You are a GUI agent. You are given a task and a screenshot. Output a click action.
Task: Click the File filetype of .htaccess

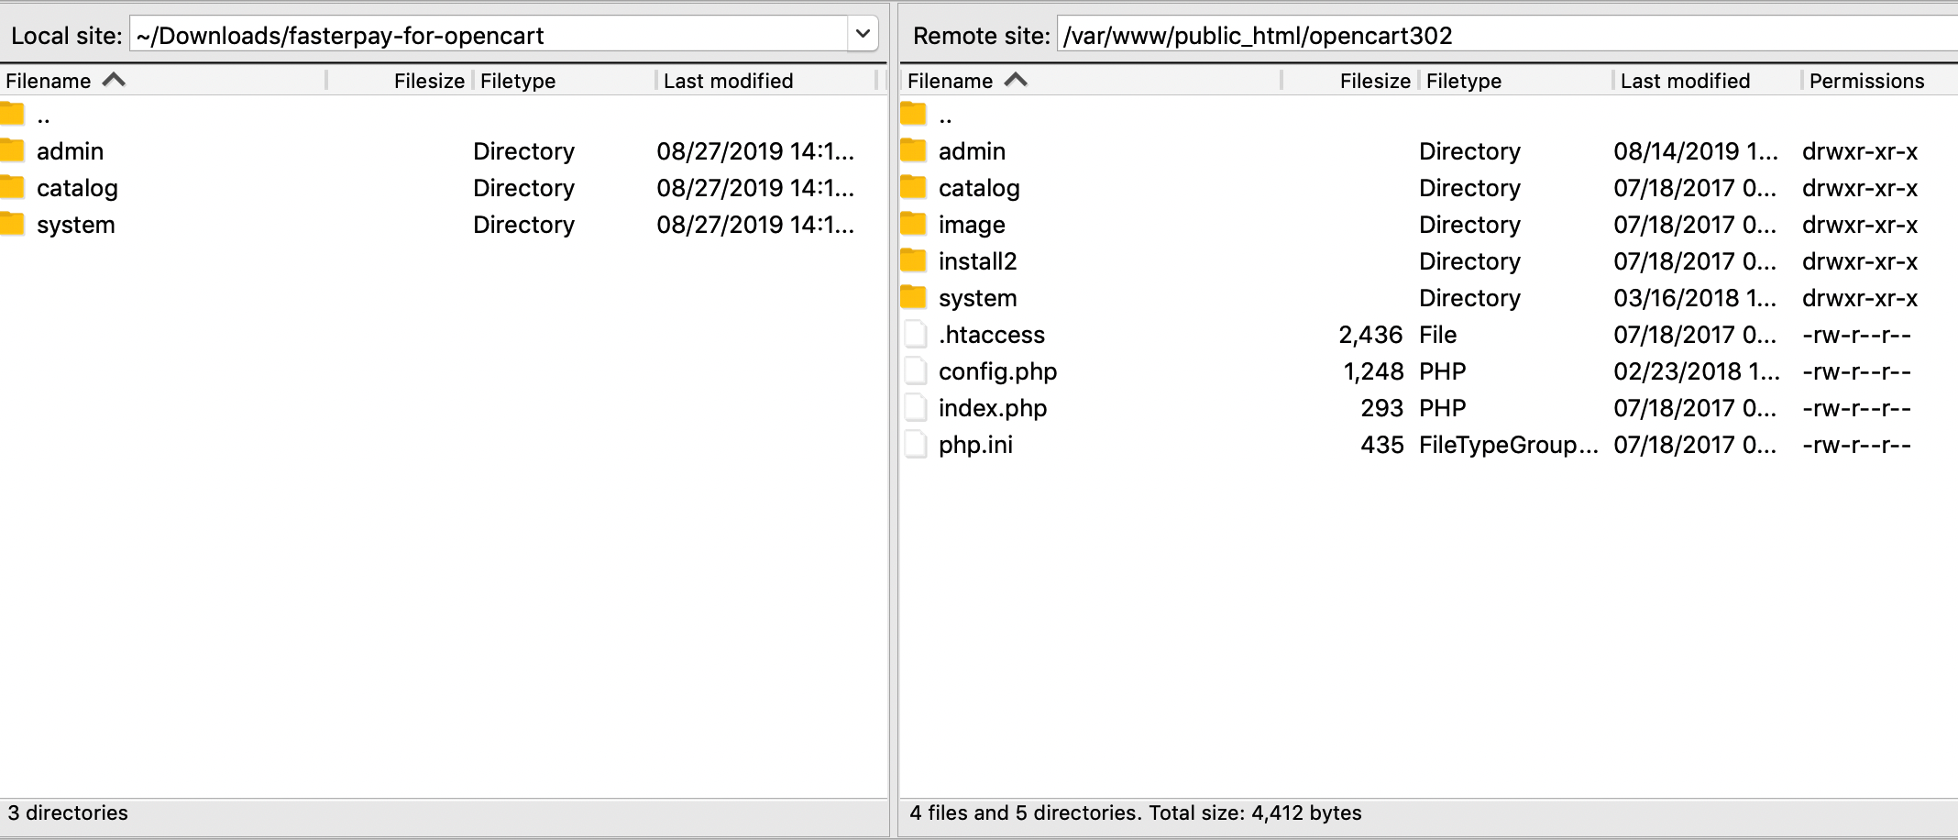[1437, 335]
